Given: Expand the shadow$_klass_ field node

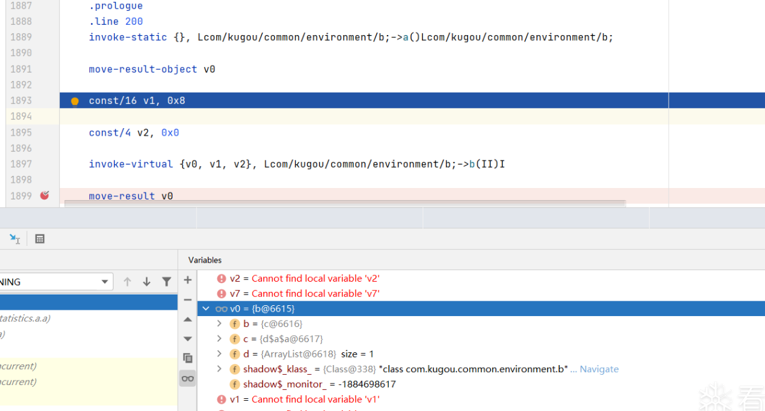Looking at the screenshot, I should [x=219, y=369].
